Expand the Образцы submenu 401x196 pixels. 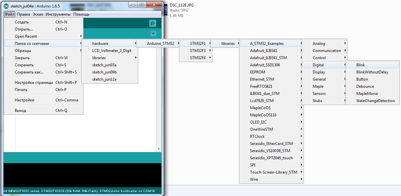[x=44, y=51]
